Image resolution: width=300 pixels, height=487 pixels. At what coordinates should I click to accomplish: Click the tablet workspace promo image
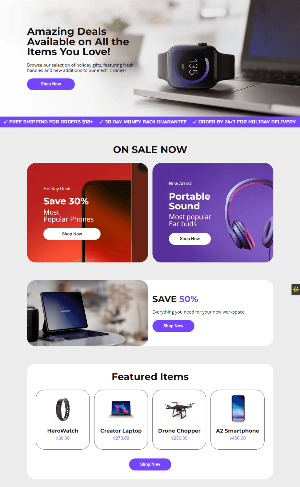point(88,313)
